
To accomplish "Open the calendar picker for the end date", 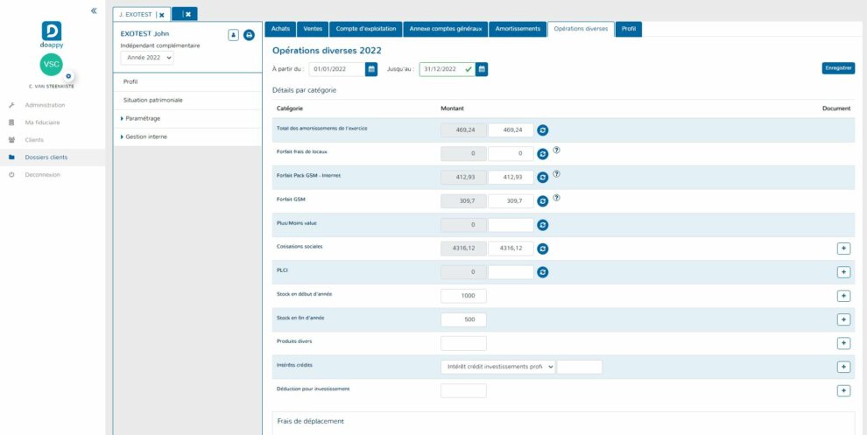I will point(482,69).
